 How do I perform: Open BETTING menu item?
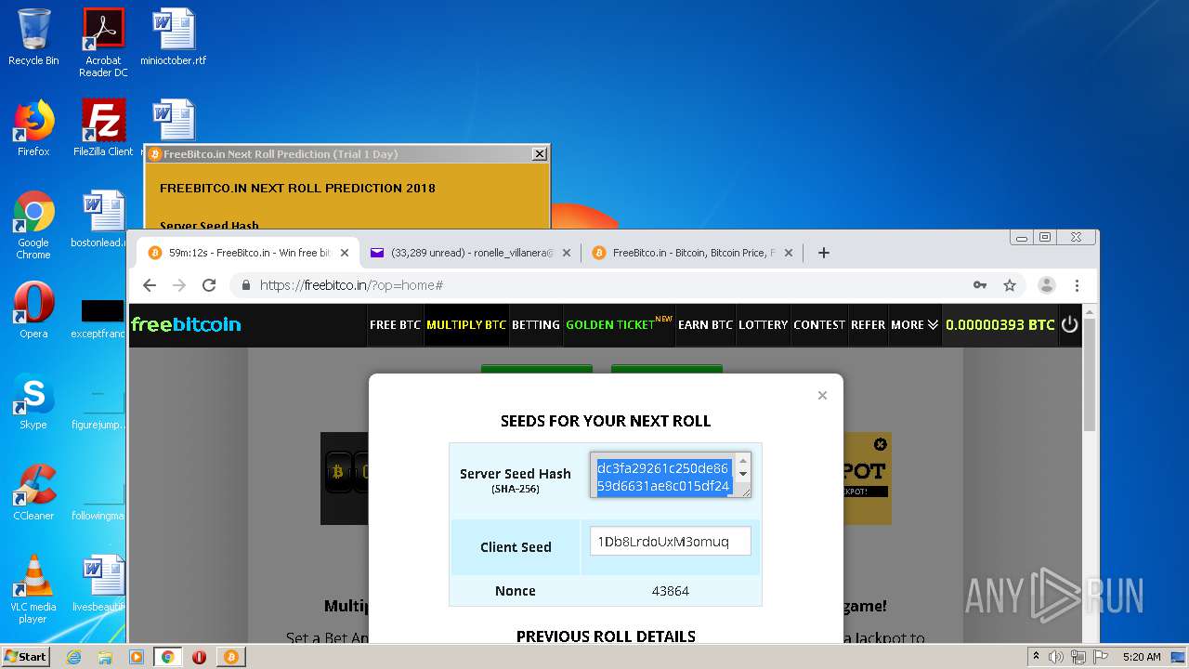[x=536, y=325]
